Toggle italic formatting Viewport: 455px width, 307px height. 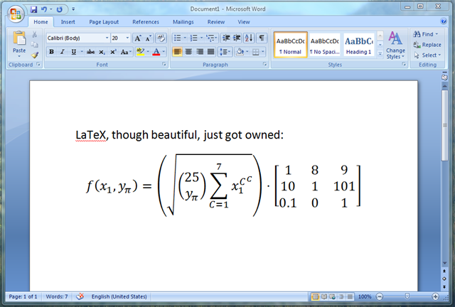[62, 52]
